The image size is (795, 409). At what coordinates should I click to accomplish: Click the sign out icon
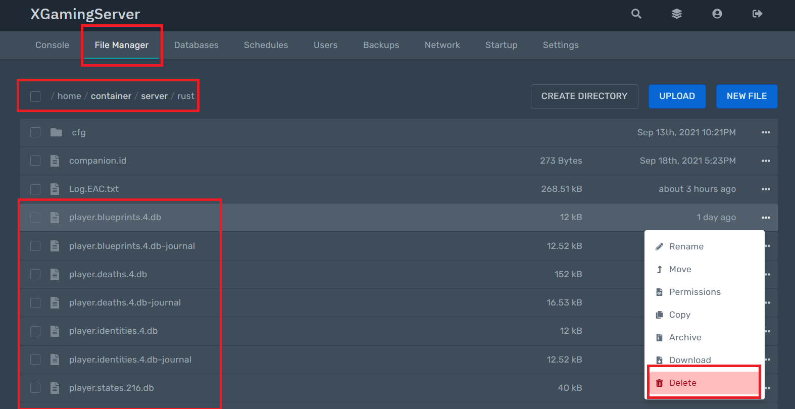click(x=757, y=14)
